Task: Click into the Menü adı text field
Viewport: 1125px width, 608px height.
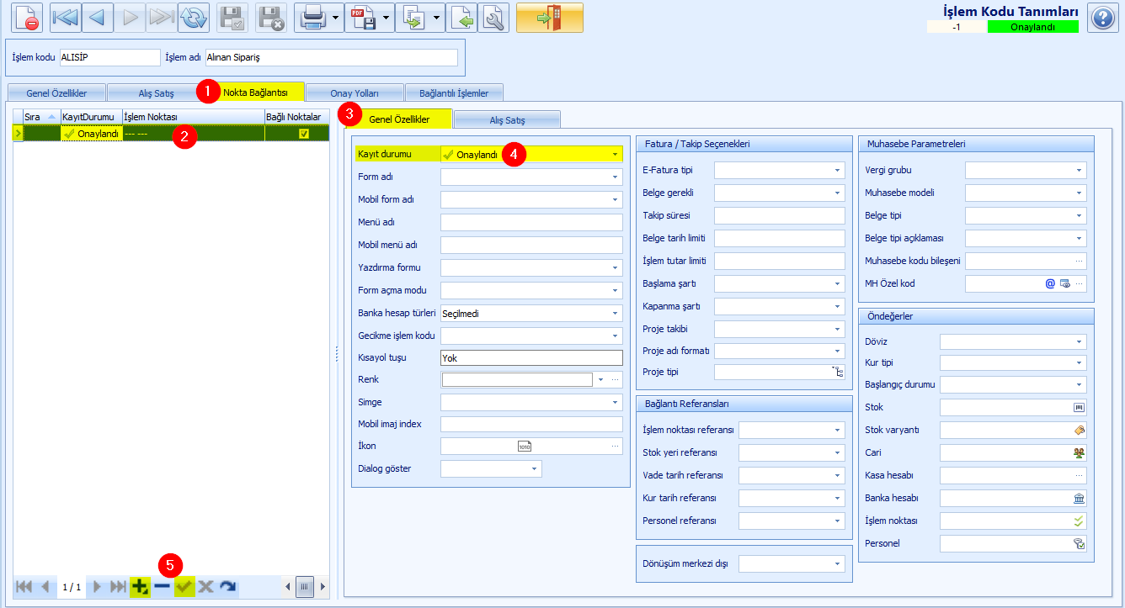Action: [x=531, y=222]
